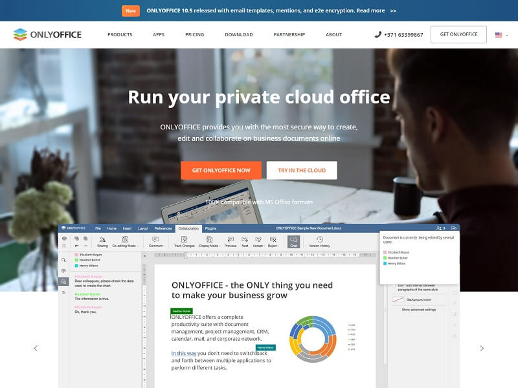Click the Undo arrow in the editor toolbar
The image size is (518, 388).
76,246
